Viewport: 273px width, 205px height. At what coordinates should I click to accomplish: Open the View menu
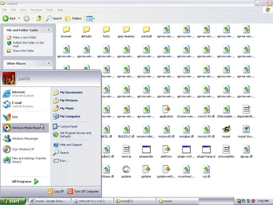[23, 10]
